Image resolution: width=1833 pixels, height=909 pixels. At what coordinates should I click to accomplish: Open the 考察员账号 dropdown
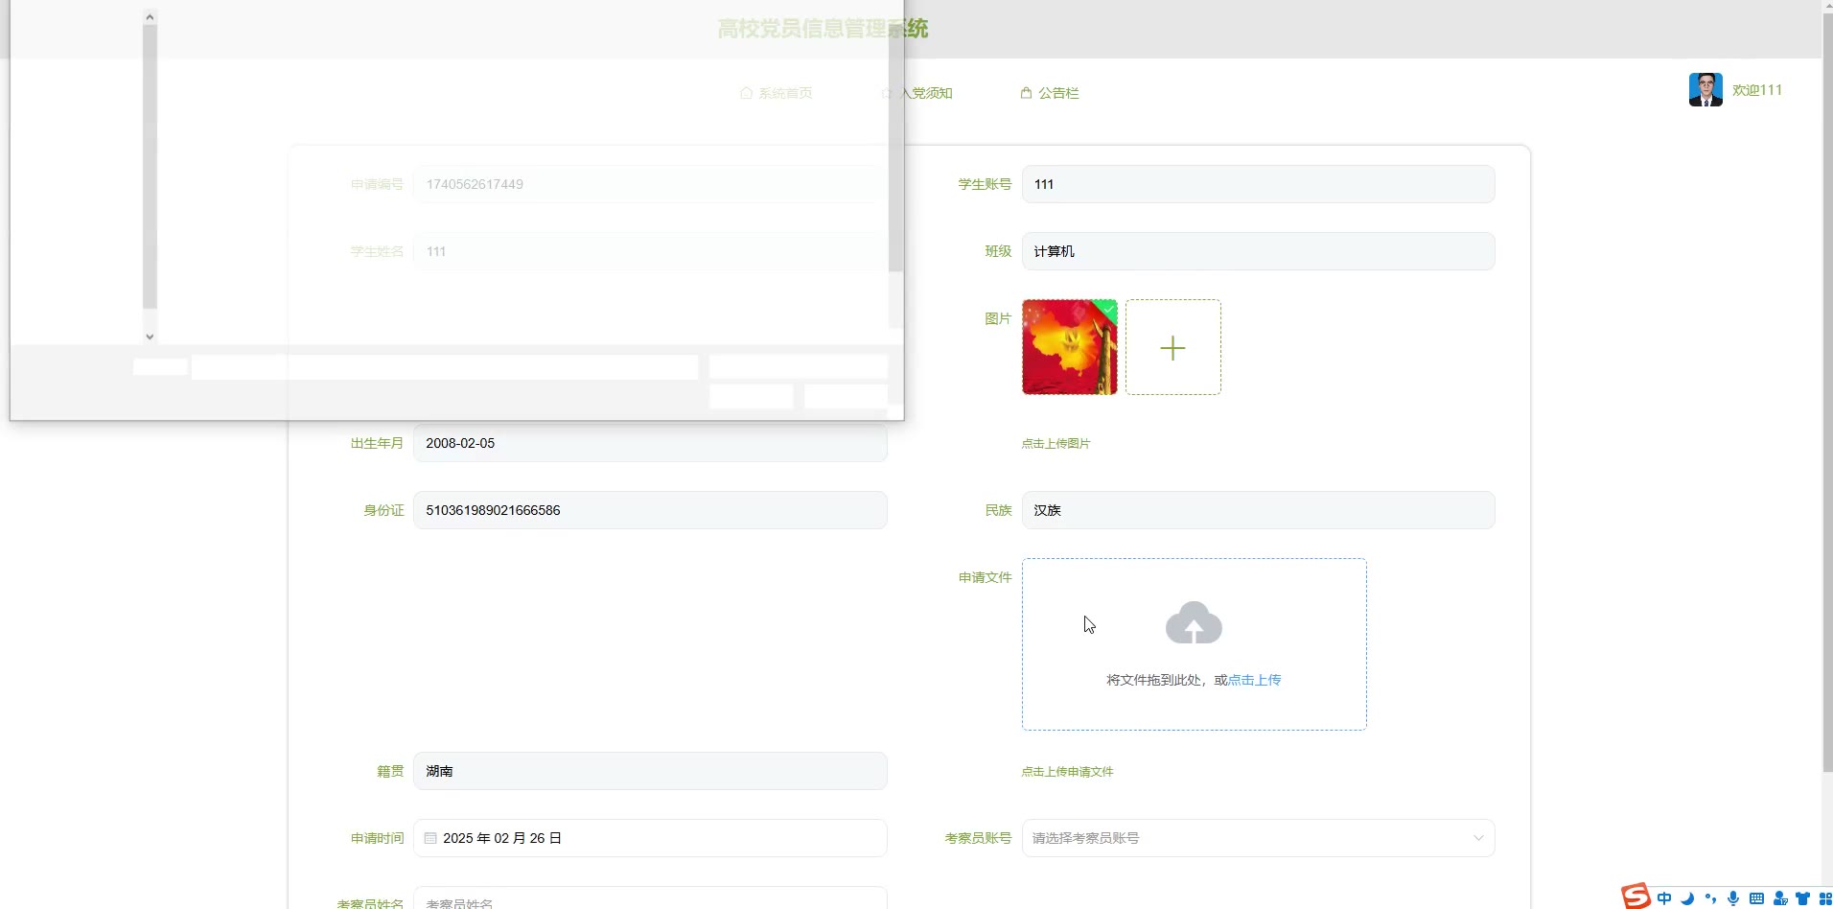click(1258, 838)
